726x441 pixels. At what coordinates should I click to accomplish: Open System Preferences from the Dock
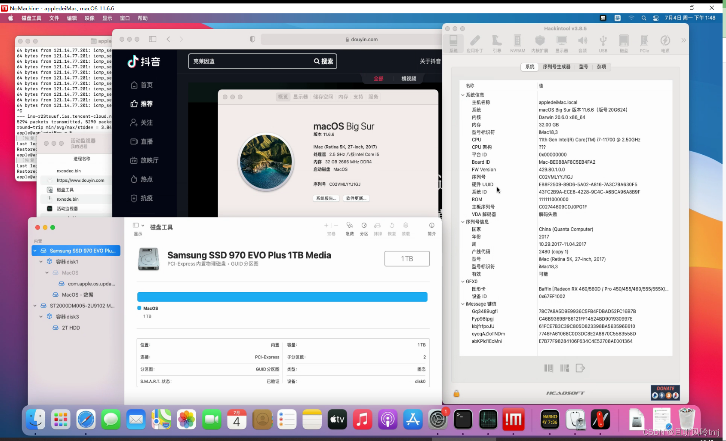point(438,420)
